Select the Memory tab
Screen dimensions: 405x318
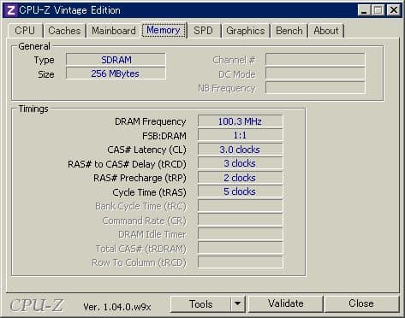(x=164, y=30)
